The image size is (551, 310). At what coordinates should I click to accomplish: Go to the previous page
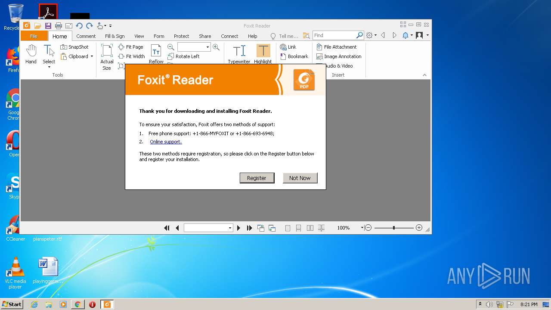[177, 228]
